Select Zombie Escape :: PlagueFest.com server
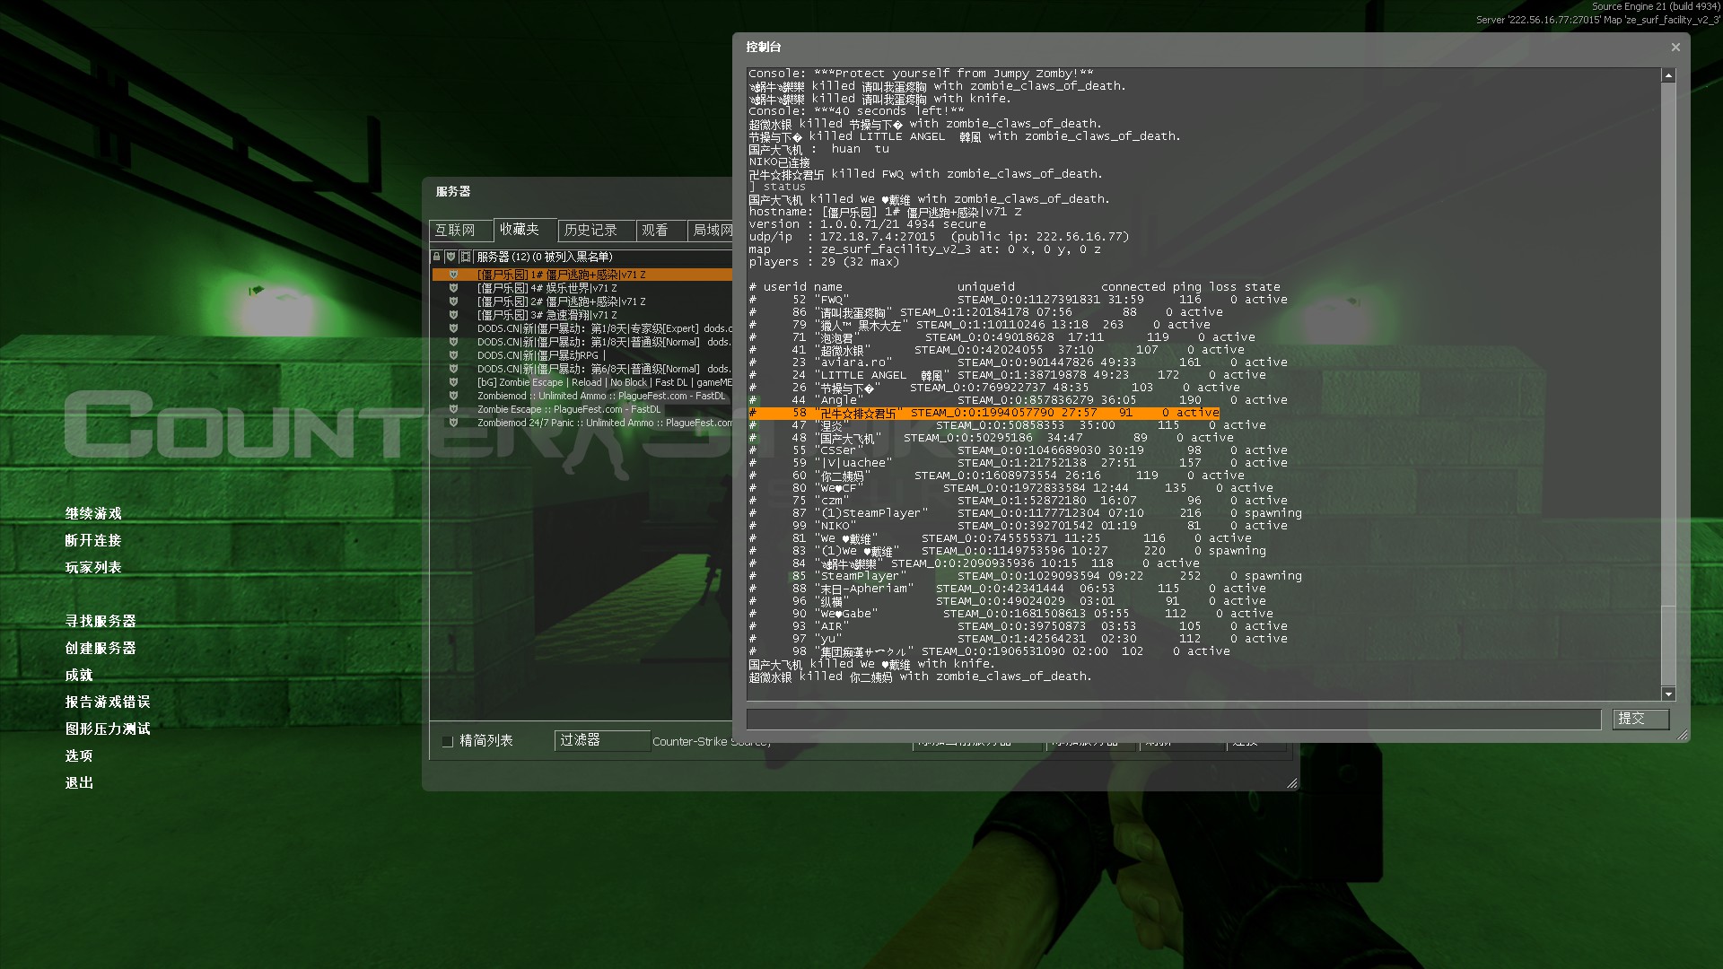This screenshot has width=1723, height=969. click(x=582, y=409)
